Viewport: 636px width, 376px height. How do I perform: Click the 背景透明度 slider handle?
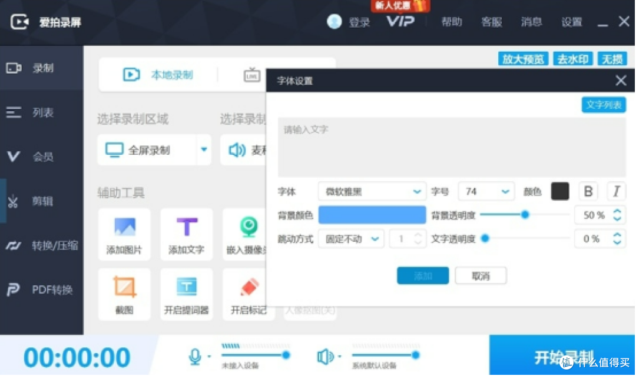(525, 215)
